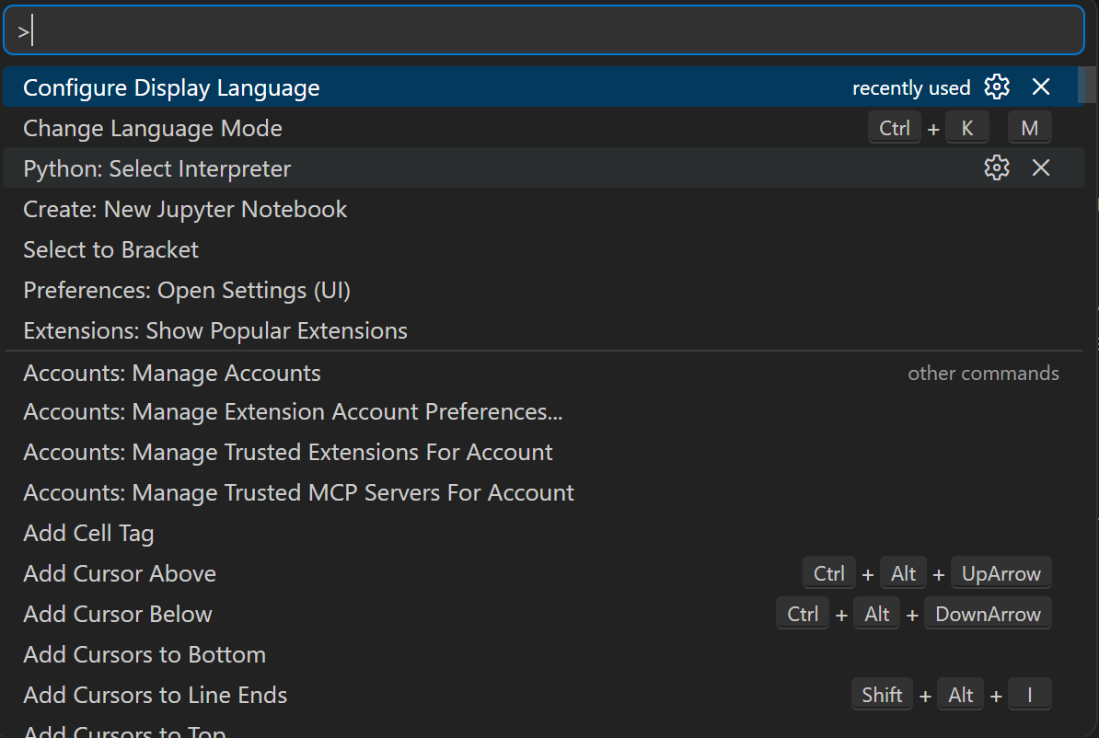Image resolution: width=1099 pixels, height=738 pixels.
Task: Pick Accounts: Manage Trusted MCP Servers For Account
Action: (544, 493)
